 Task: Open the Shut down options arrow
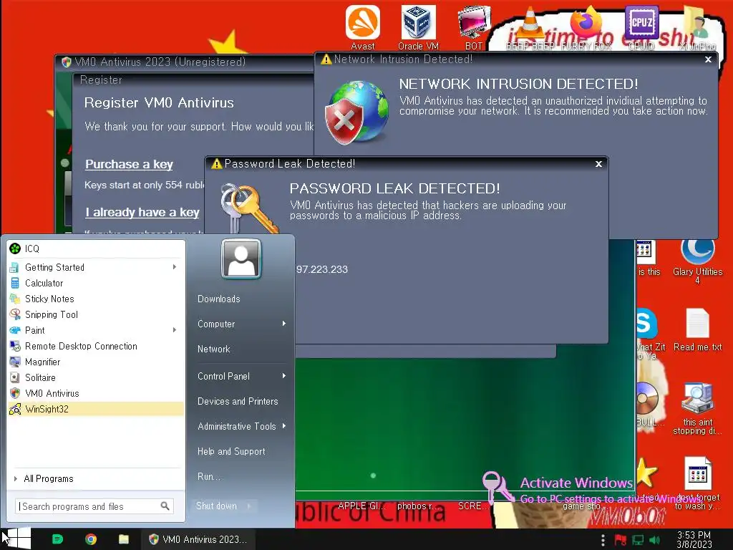tap(249, 506)
